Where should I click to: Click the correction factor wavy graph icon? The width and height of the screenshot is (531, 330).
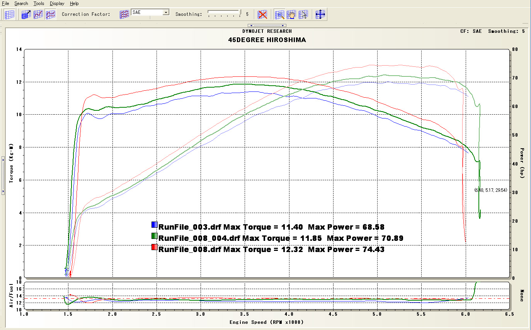point(124,15)
